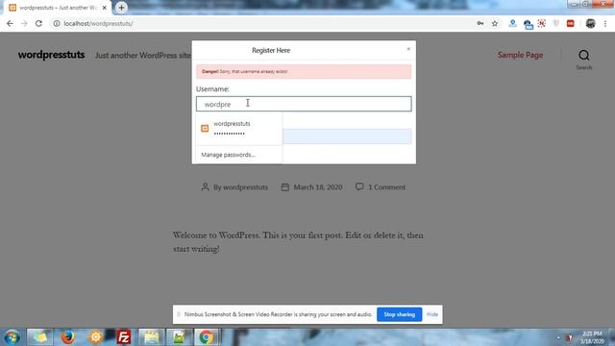Switch to Chrome in the taskbar
This screenshot has width=615, height=346.
pos(206,337)
